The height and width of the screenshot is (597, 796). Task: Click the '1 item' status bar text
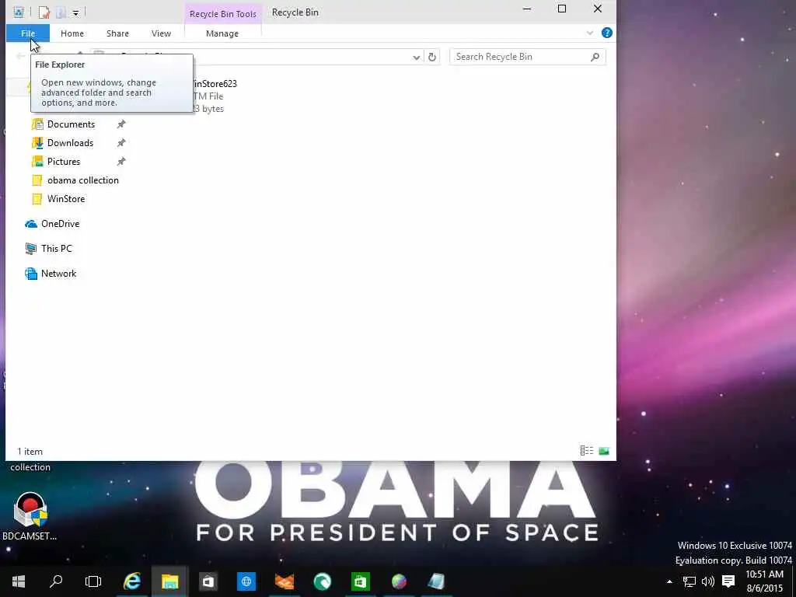click(30, 452)
